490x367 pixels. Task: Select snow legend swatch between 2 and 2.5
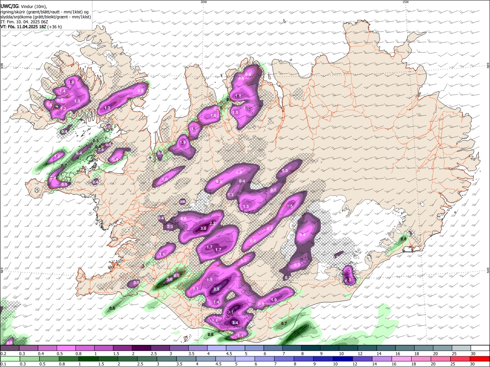[141, 348]
